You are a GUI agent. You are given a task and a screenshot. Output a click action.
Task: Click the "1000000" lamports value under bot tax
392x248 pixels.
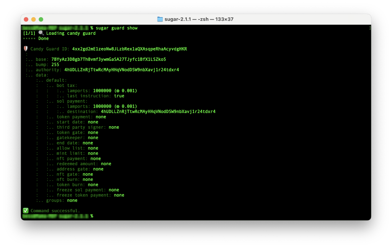point(102,91)
